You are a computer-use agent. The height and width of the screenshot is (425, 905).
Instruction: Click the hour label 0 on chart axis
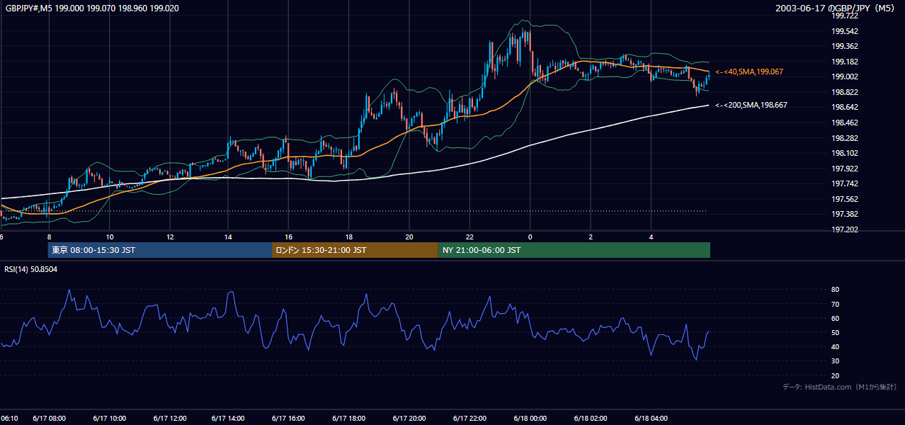click(530, 237)
